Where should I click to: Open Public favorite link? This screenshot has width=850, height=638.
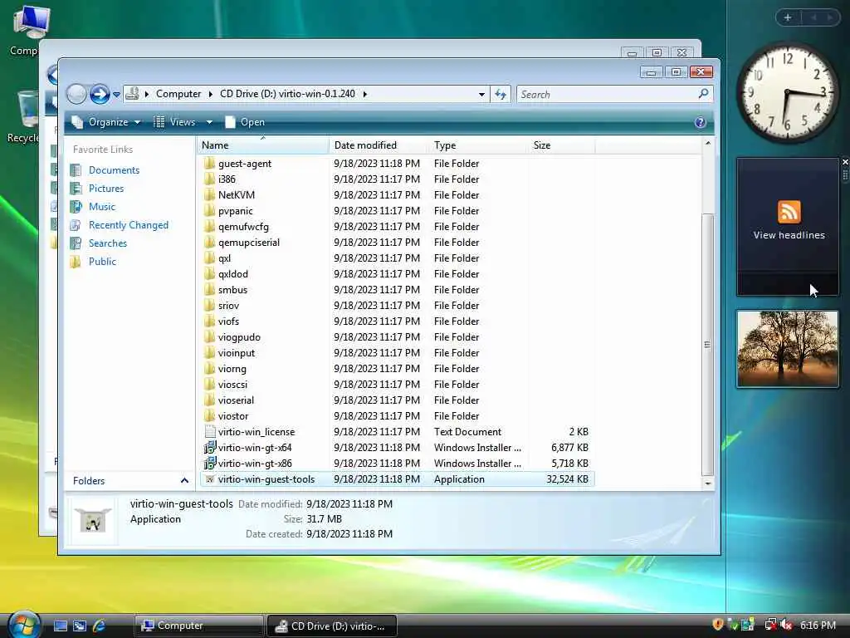click(x=102, y=262)
